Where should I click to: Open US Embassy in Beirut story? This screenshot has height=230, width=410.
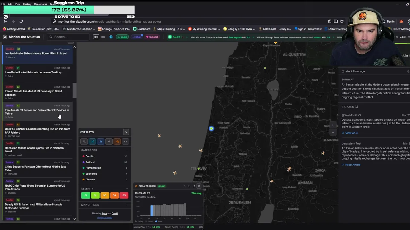(x=37, y=93)
